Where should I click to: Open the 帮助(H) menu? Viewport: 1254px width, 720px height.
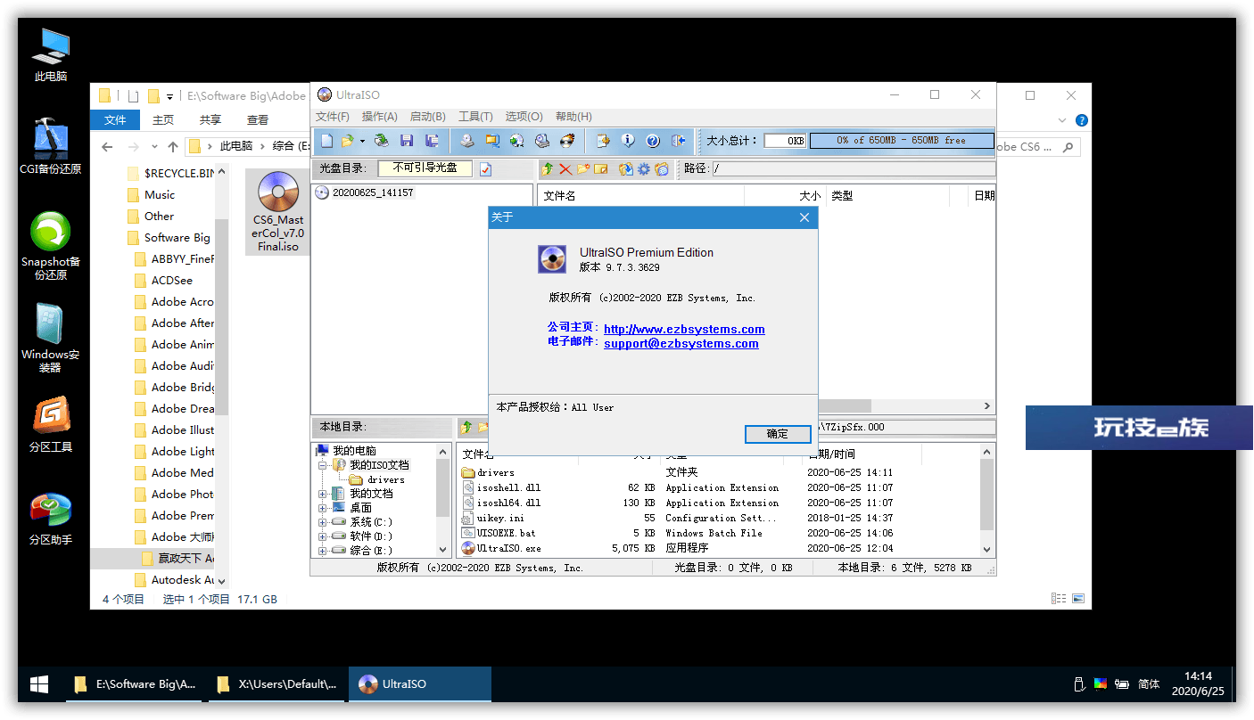(573, 117)
